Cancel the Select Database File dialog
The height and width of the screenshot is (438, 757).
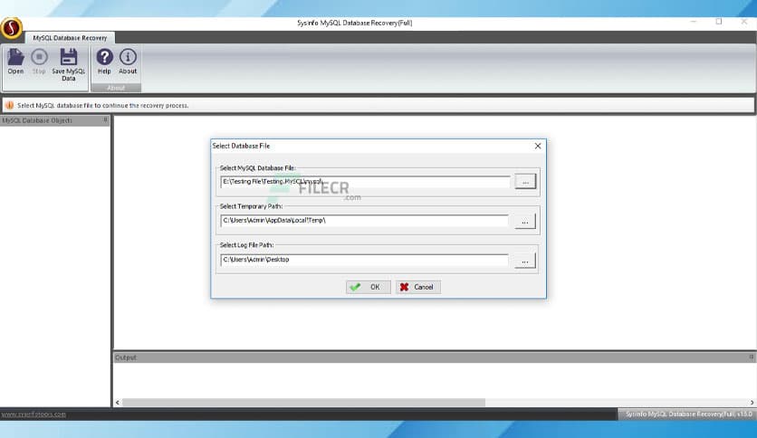click(418, 287)
